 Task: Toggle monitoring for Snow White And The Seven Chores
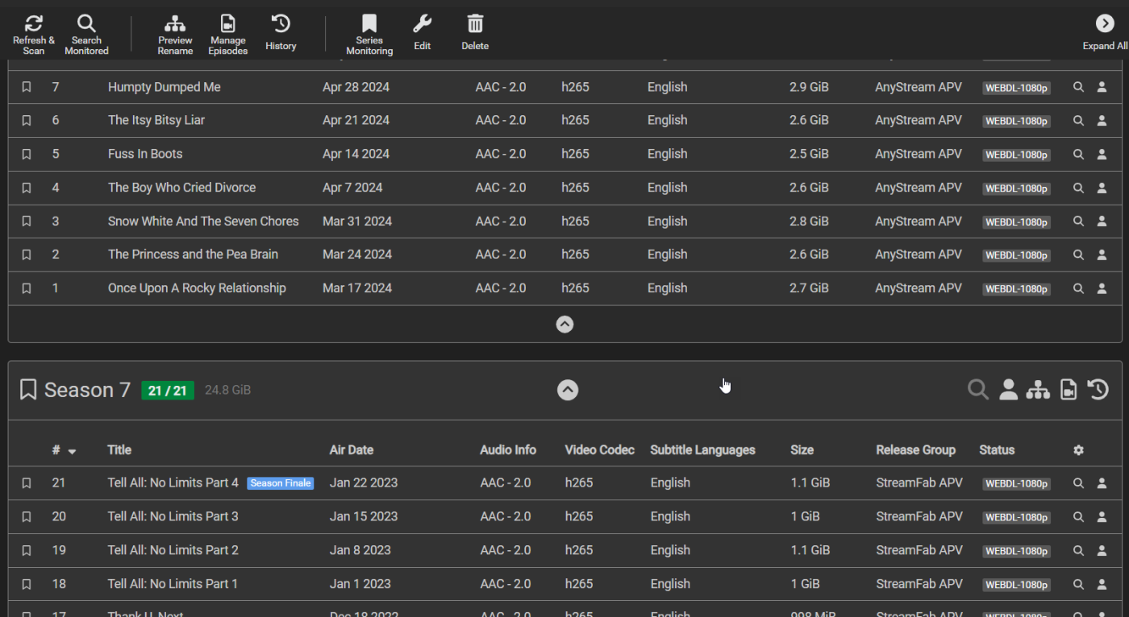click(x=27, y=222)
